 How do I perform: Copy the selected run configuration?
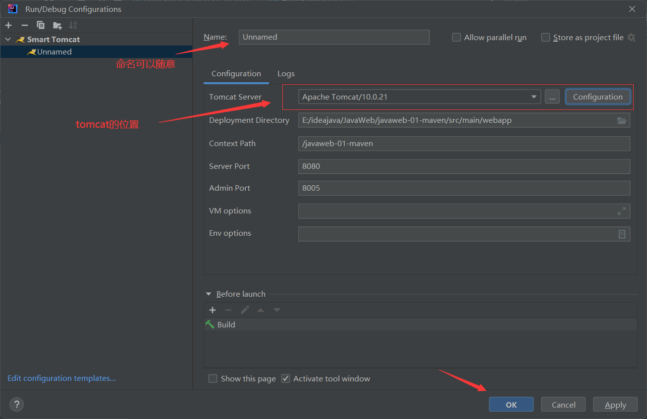41,25
